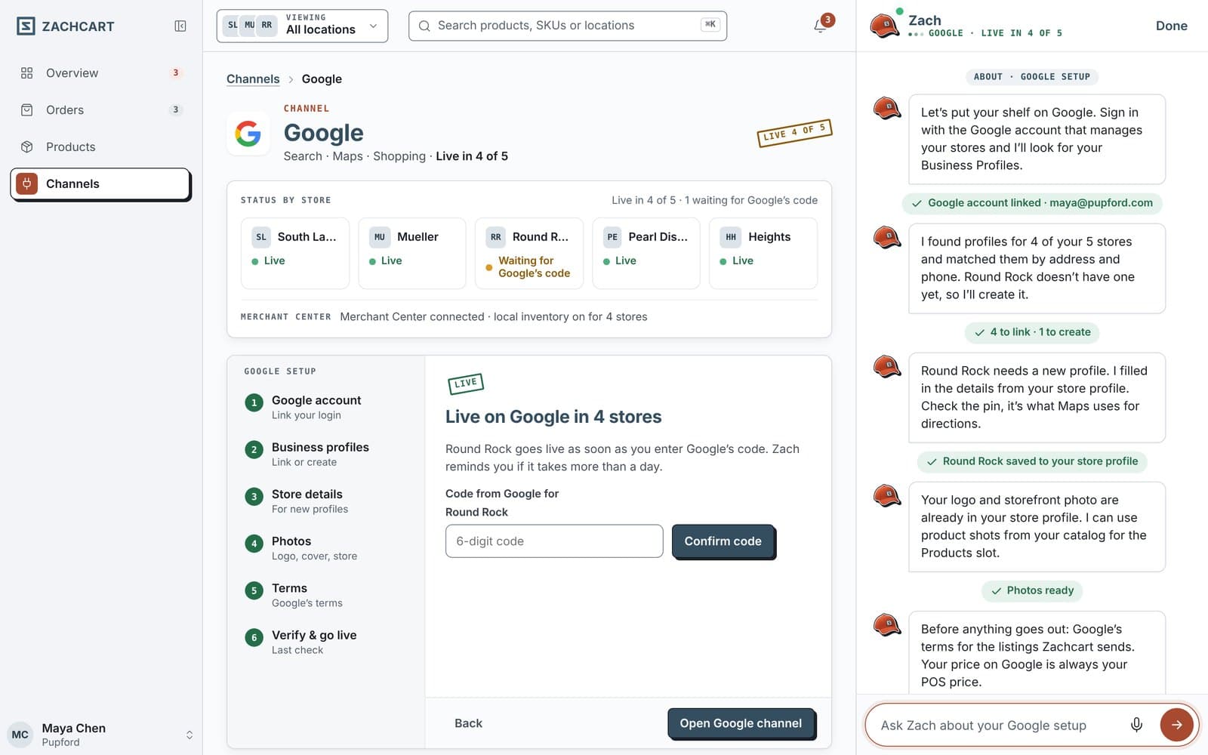
Task: Focus the 6-digit code field
Action: point(554,541)
